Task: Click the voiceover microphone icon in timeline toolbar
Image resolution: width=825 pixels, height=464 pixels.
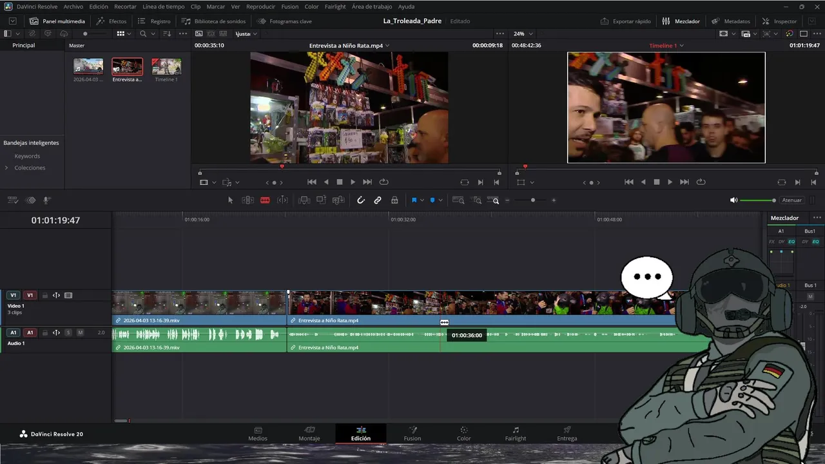Action: coord(46,200)
